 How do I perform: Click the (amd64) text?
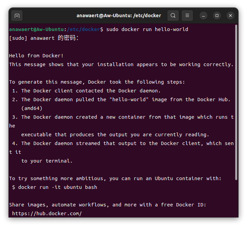(32, 108)
